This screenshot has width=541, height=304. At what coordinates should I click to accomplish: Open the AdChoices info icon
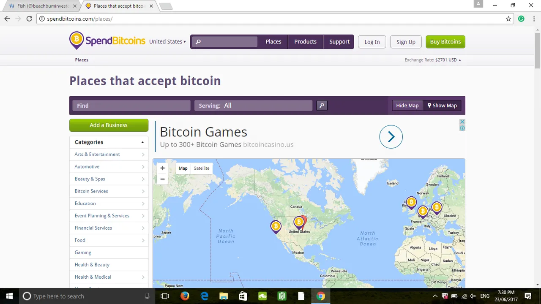tap(462, 128)
